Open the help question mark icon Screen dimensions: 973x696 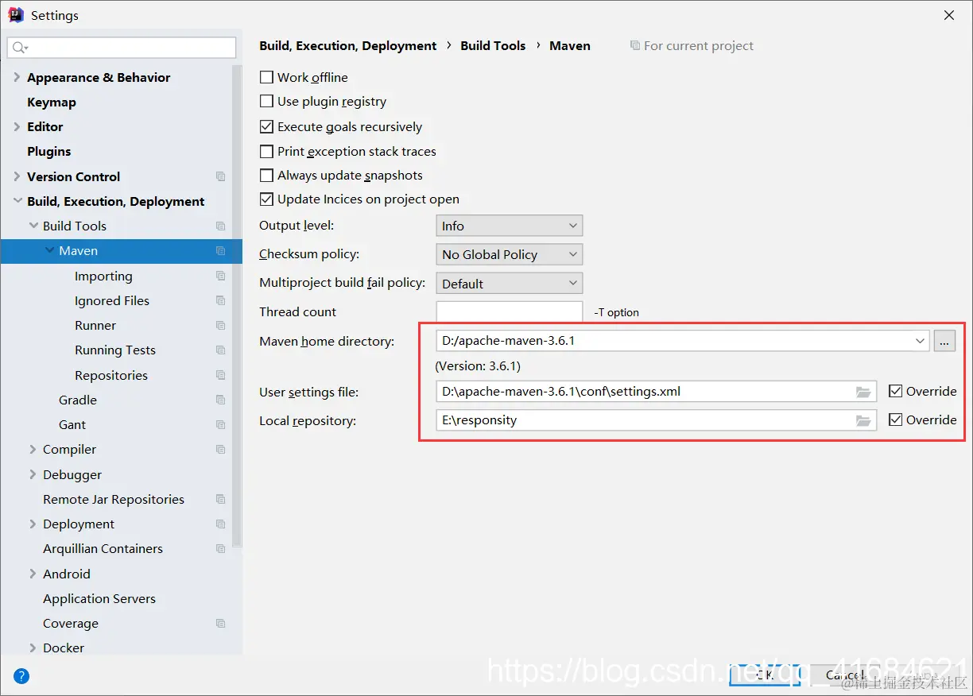pyautogui.click(x=21, y=677)
